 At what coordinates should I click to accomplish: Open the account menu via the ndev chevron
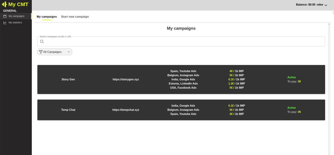click(326, 5)
